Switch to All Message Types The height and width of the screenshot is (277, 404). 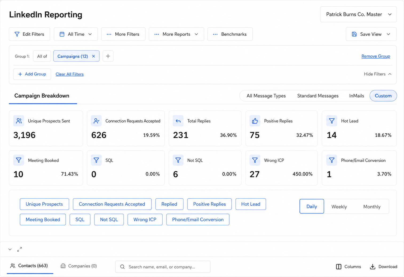pos(266,96)
